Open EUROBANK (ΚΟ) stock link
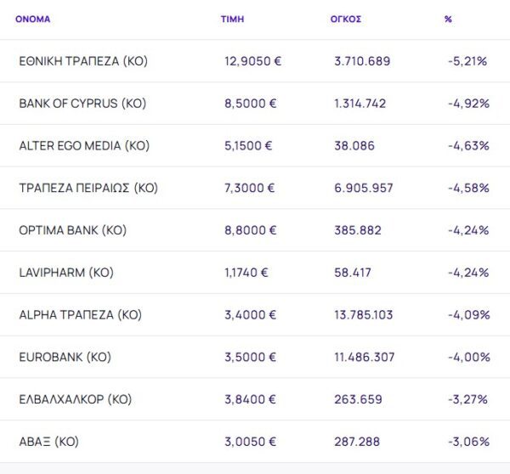Image resolution: width=510 pixels, height=474 pixels. tap(65, 357)
